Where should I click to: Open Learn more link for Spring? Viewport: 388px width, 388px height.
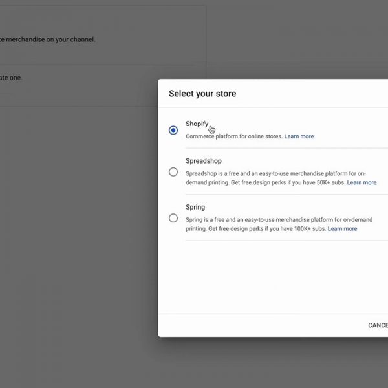342,229
